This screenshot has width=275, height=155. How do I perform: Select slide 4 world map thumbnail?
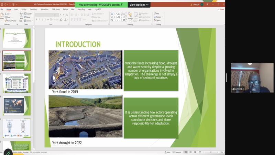coord(16,106)
